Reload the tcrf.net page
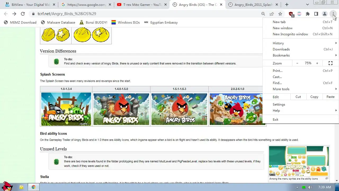This screenshot has height=191, width=339. coord(23,14)
